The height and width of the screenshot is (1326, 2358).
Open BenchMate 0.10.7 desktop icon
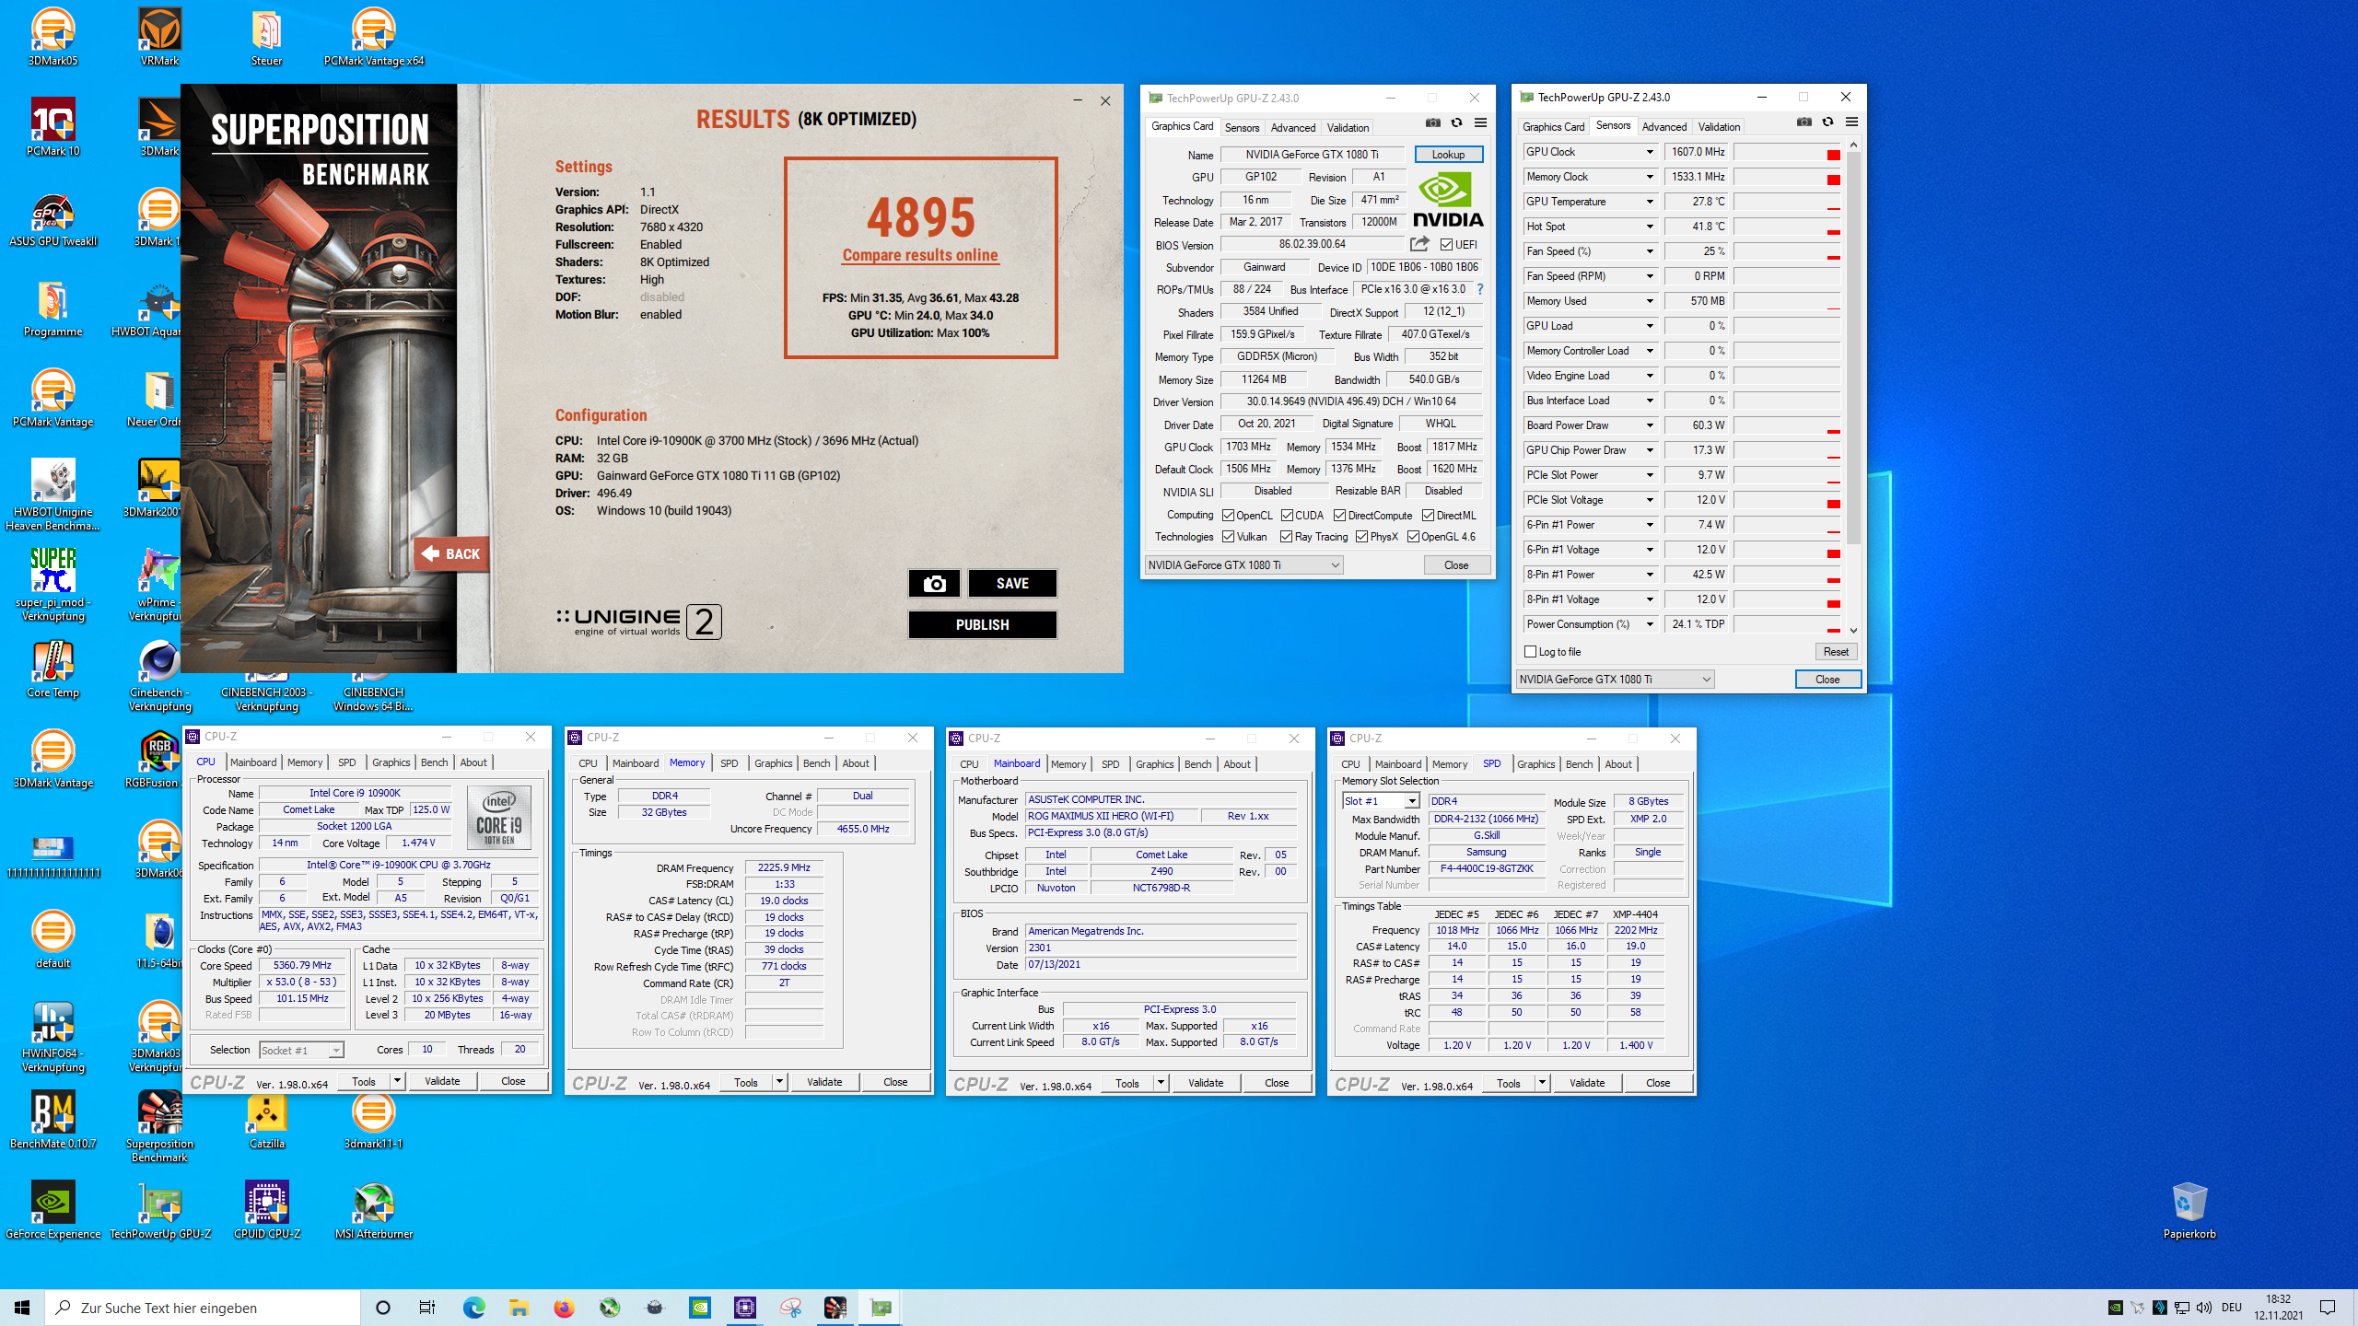(x=53, y=1120)
